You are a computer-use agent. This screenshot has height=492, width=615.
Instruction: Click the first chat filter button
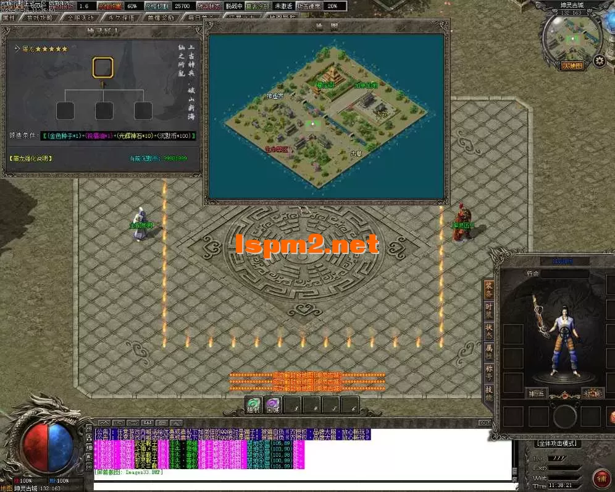coord(104,423)
